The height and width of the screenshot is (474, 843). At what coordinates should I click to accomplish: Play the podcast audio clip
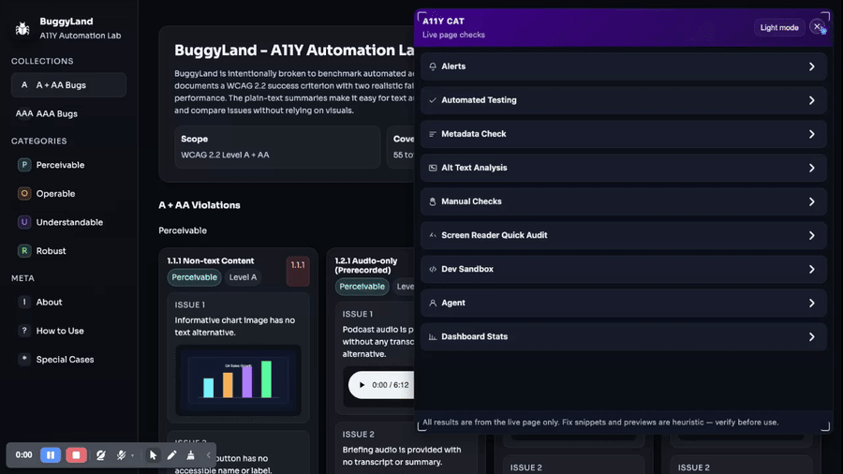pyautogui.click(x=362, y=385)
